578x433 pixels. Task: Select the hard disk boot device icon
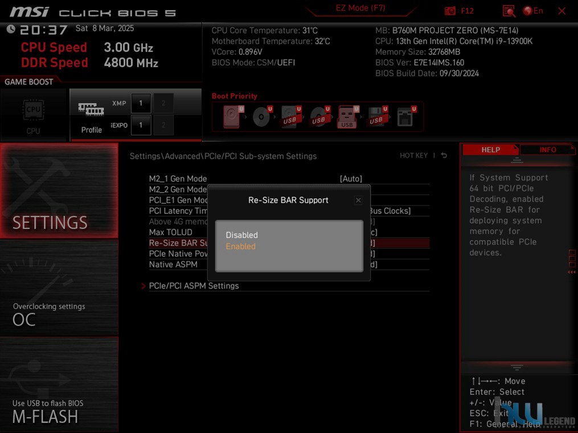[x=233, y=117]
